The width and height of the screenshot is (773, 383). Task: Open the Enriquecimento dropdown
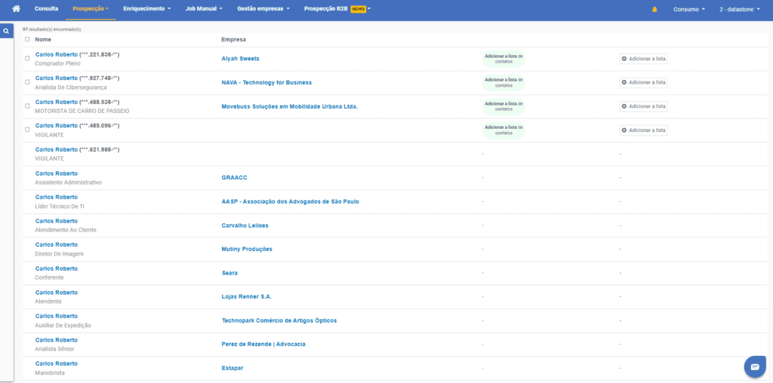pyautogui.click(x=147, y=9)
